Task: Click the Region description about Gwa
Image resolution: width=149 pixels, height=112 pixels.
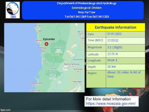Action: (x=124, y=74)
